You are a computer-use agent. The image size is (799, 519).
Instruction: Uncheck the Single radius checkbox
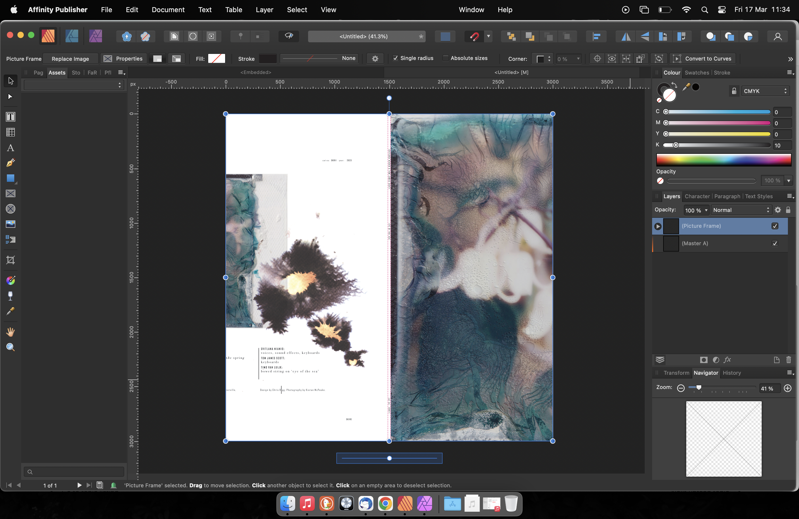tap(396, 58)
